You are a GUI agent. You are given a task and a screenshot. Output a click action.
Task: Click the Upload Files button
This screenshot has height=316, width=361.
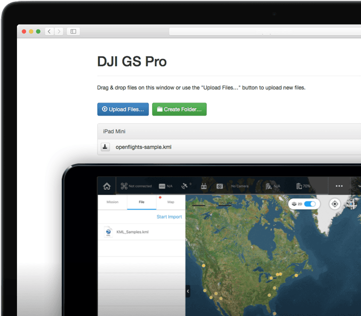[x=123, y=109]
